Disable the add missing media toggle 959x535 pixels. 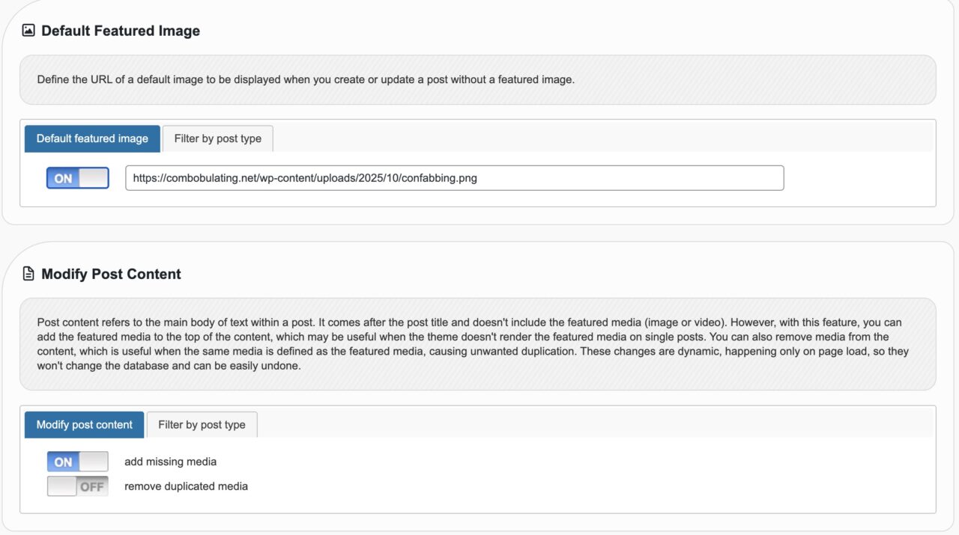pyautogui.click(x=78, y=462)
